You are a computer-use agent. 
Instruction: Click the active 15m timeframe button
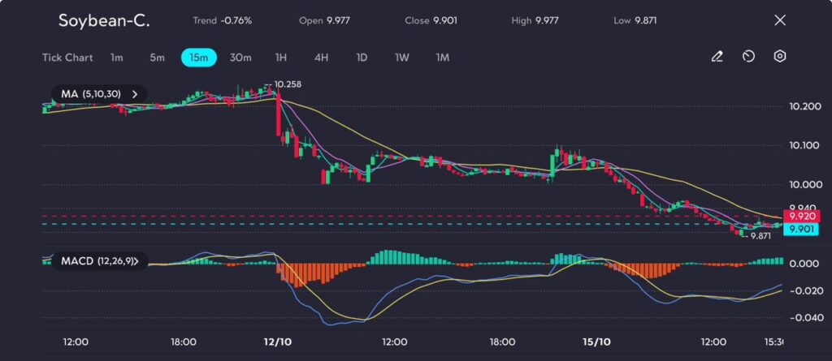coord(198,58)
